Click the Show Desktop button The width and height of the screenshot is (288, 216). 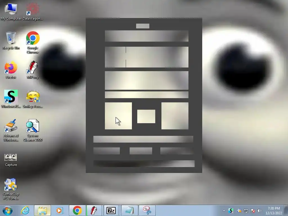[x=286, y=210]
